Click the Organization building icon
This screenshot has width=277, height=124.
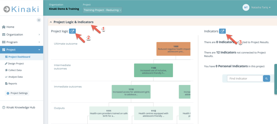click(x=4, y=35)
